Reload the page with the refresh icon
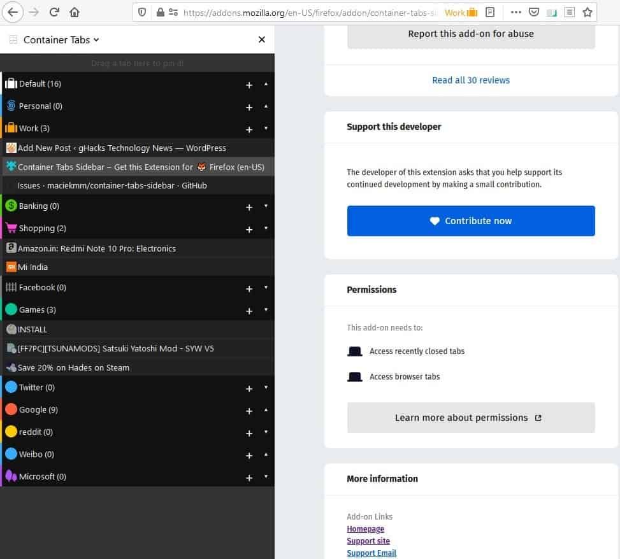Image resolution: width=620 pixels, height=559 pixels. click(x=54, y=12)
